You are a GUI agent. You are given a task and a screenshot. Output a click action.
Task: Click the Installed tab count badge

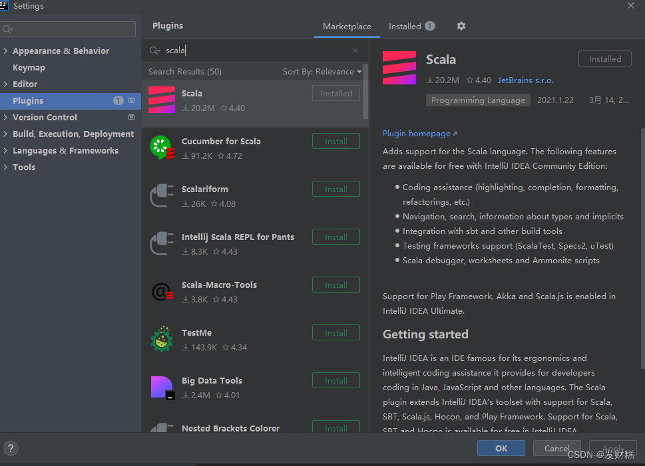click(x=430, y=27)
